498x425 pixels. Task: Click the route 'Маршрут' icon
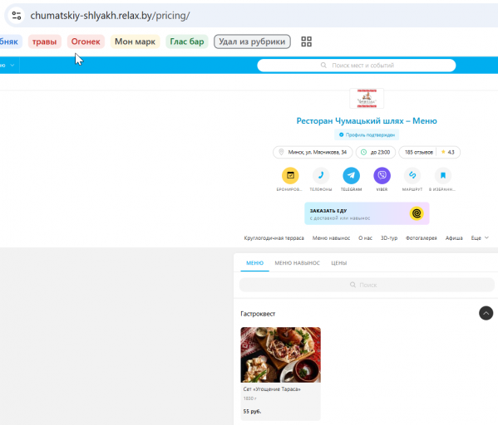click(x=412, y=175)
